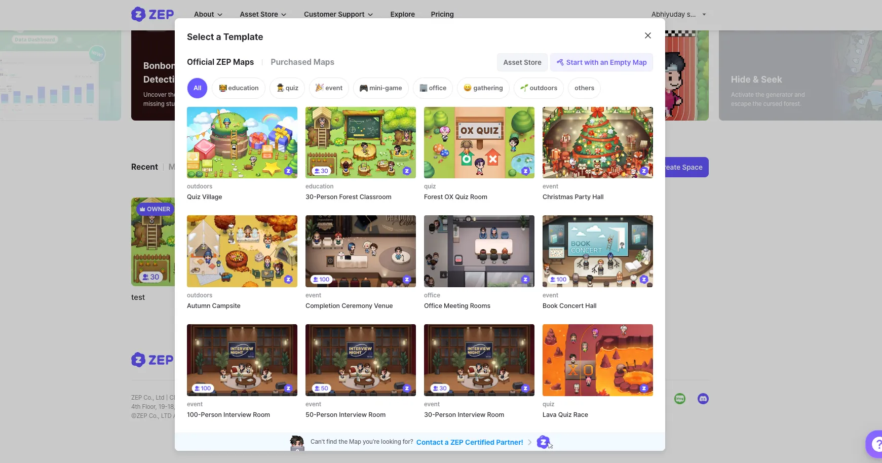The width and height of the screenshot is (882, 463).
Task: Open the Customer Support dropdown
Action: click(x=338, y=14)
